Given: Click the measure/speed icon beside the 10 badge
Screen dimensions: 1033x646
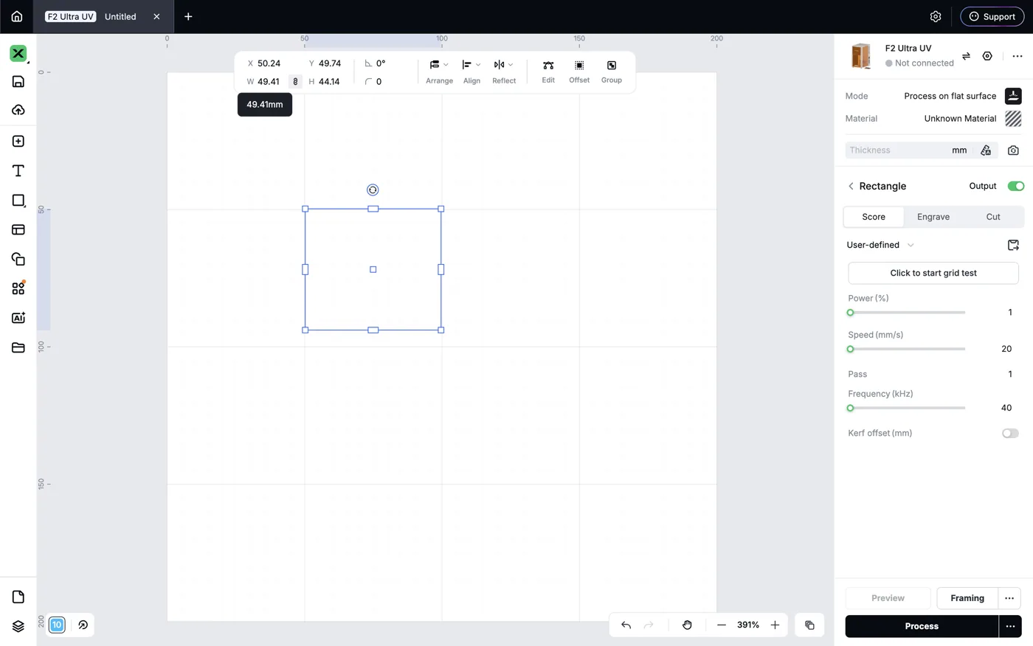Looking at the screenshot, I should coord(83,625).
